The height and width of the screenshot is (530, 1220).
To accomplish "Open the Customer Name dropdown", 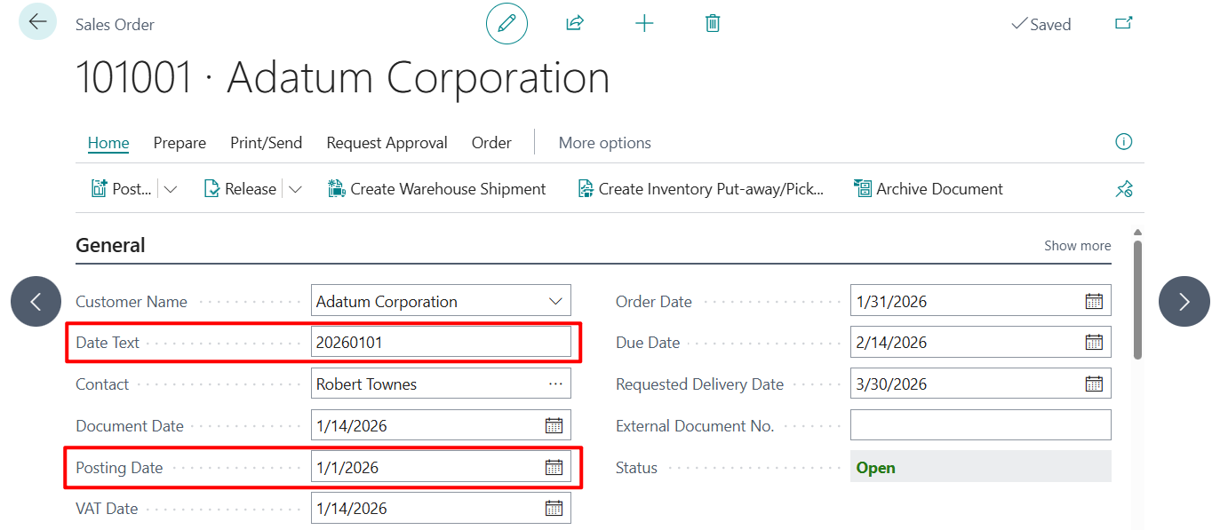I will 554,301.
